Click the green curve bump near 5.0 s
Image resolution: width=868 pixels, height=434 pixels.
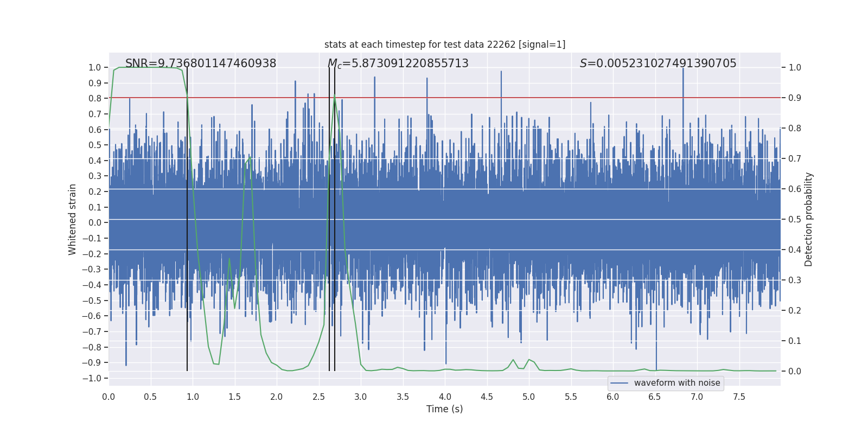[x=529, y=360]
